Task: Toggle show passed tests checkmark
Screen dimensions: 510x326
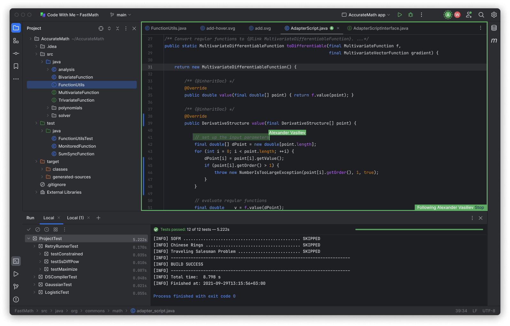Action: click(29, 229)
